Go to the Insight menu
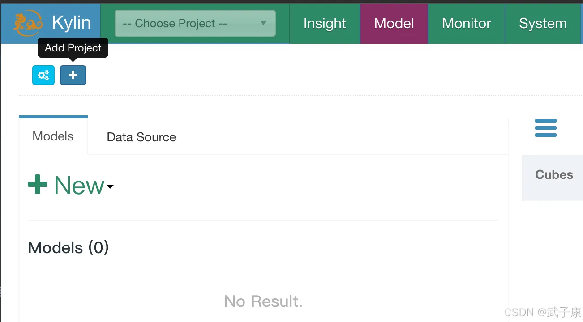The height and width of the screenshot is (322, 583). click(x=325, y=23)
